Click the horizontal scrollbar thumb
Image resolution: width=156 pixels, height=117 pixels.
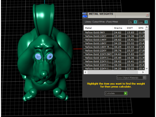pyautogui.click(x=113, y=72)
